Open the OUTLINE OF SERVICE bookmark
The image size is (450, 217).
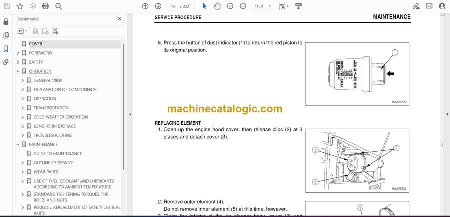(53, 163)
